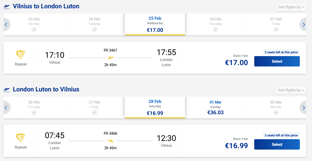Click the no-flight icon under 26 Feb Thursday outbound
The height and width of the screenshot is (161, 312).
[216, 30]
